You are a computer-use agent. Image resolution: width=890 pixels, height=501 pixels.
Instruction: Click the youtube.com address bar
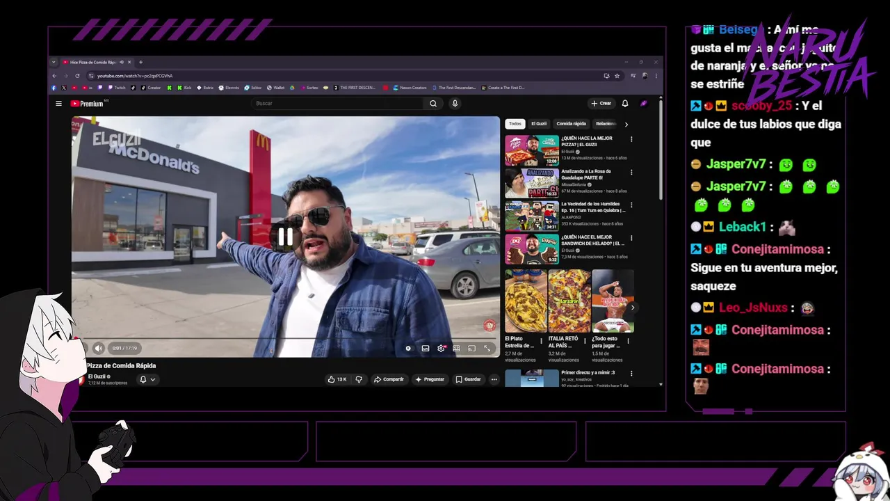point(348,76)
